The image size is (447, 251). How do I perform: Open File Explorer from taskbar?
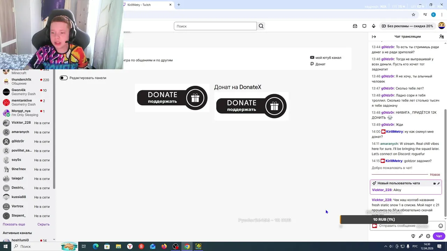118,246
